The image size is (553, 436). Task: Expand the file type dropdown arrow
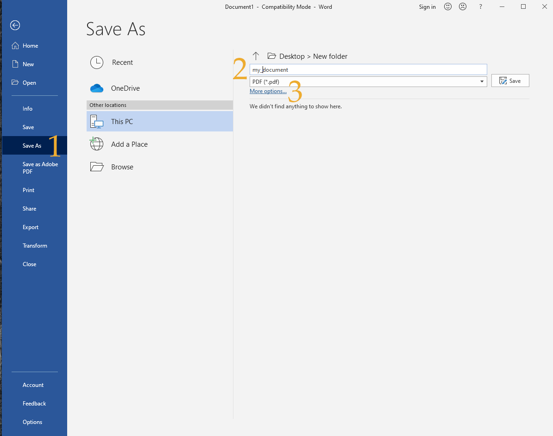tap(482, 81)
